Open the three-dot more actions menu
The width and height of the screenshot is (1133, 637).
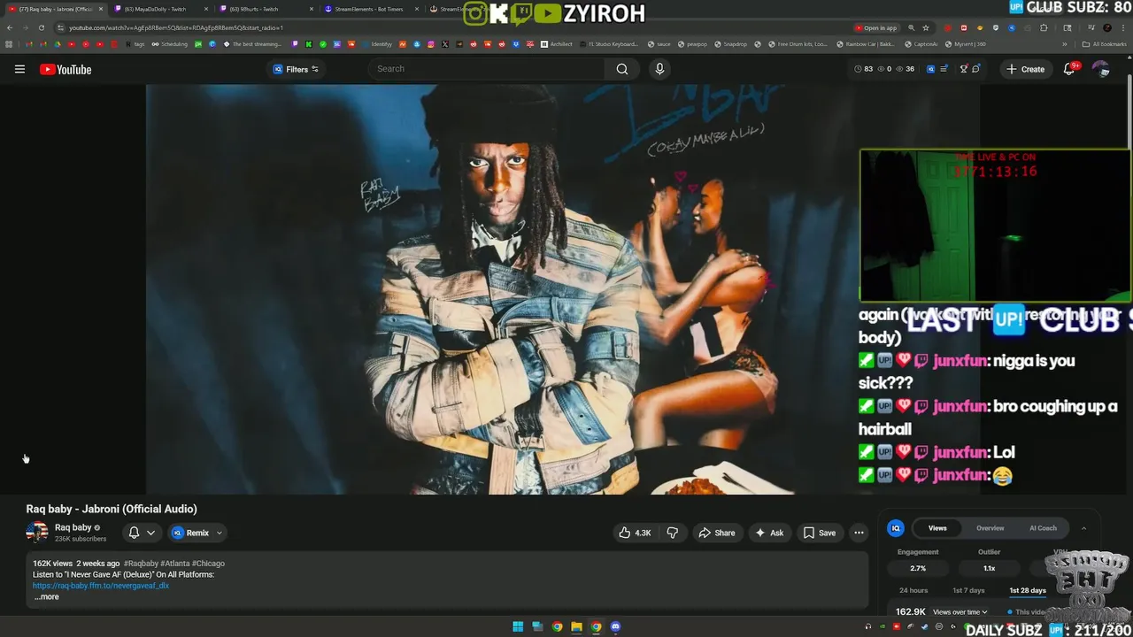click(859, 533)
